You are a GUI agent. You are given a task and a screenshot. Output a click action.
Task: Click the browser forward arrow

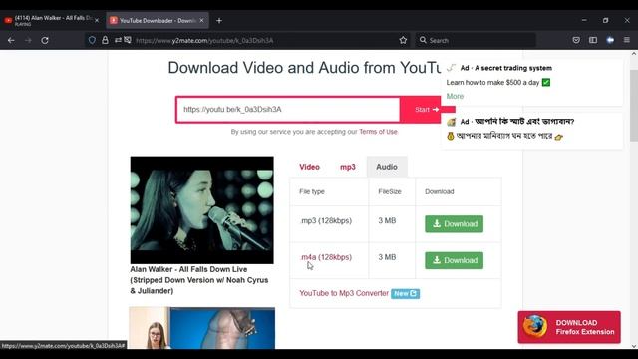(28, 40)
